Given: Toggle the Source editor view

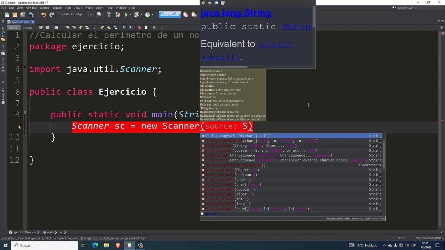Looking at the screenshot, I should (14, 27).
